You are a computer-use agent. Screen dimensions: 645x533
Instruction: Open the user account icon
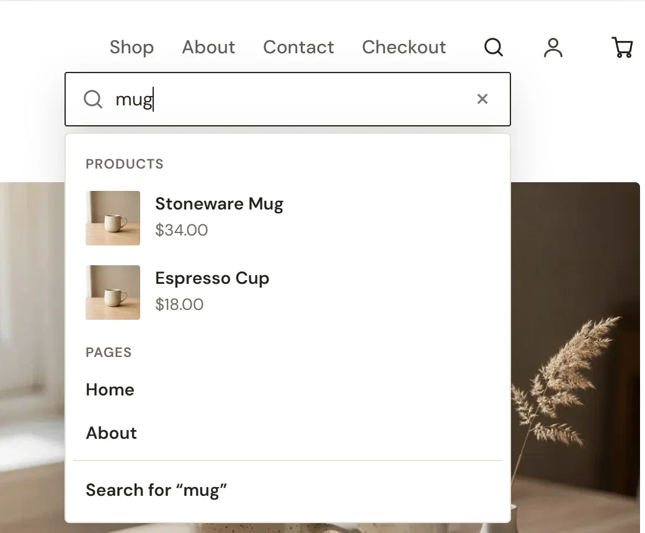(x=553, y=47)
